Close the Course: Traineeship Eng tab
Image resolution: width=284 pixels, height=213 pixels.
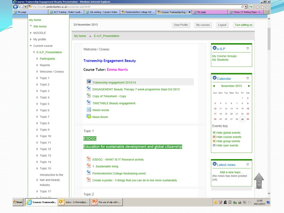pyautogui.click(x=189, y=12)
